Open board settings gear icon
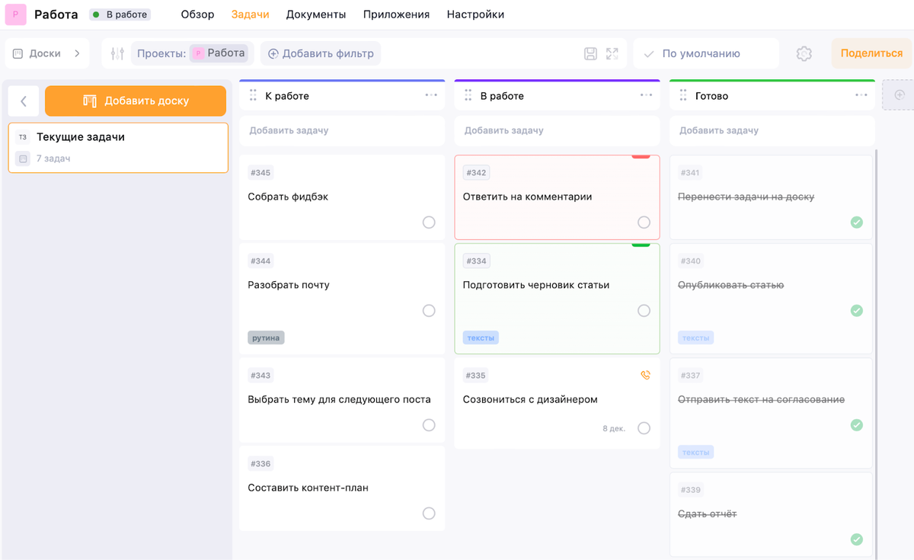The height and width of the screenshot is (560, 914). pos(804,53)
